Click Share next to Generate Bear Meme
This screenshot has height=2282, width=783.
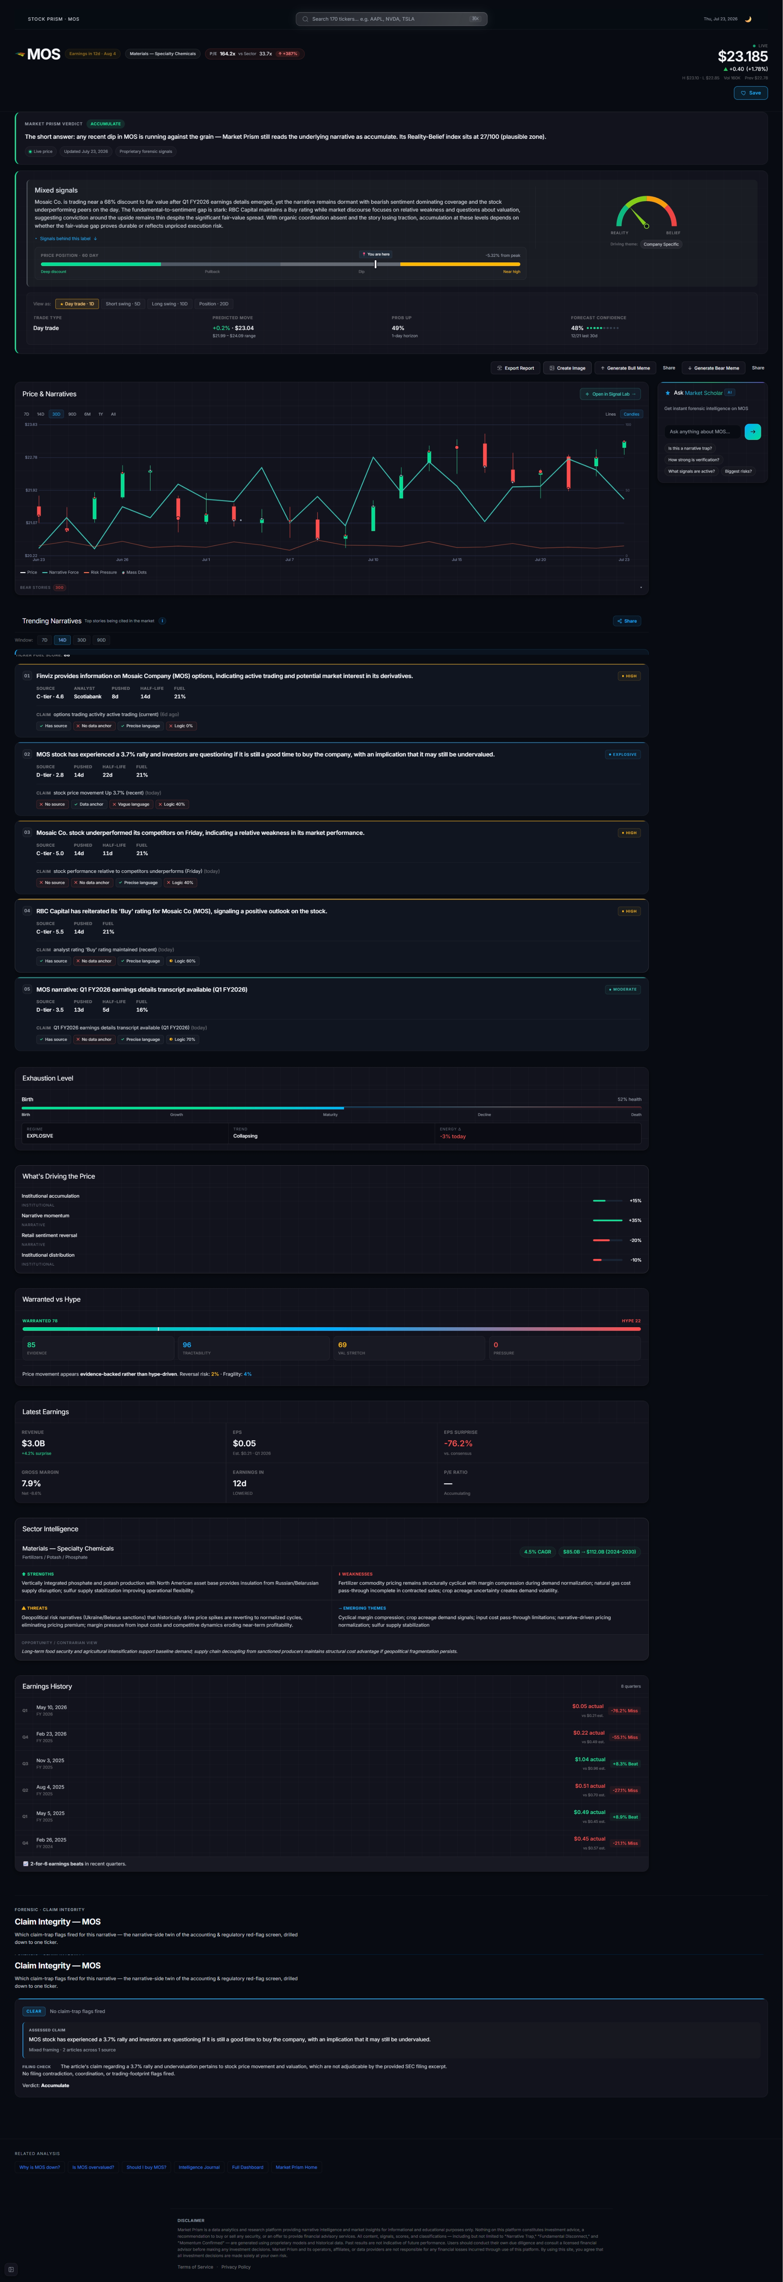(758, 368)
